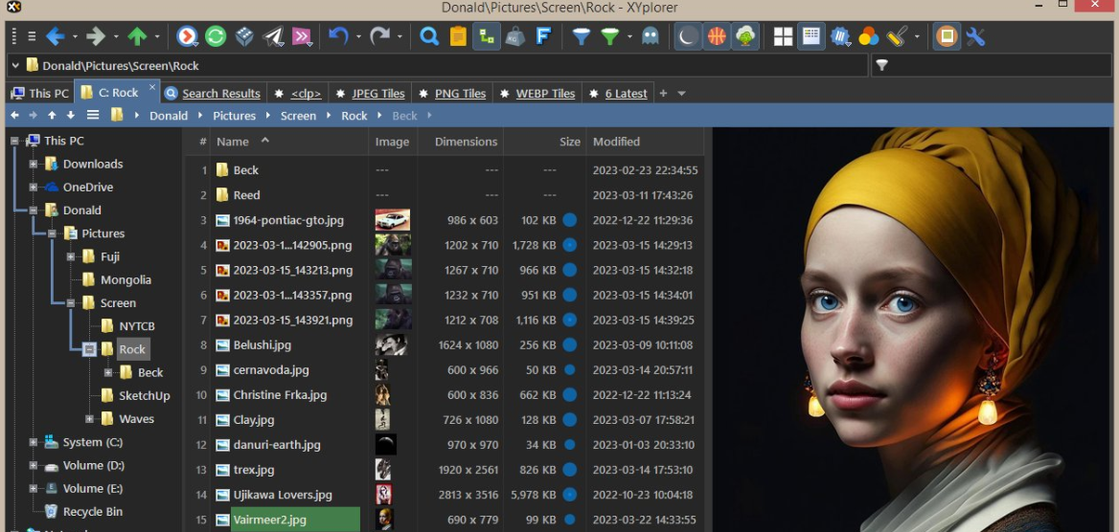Screen dimensions: 1119x532
Task: Click the blue F font icon
Action: 544,36
